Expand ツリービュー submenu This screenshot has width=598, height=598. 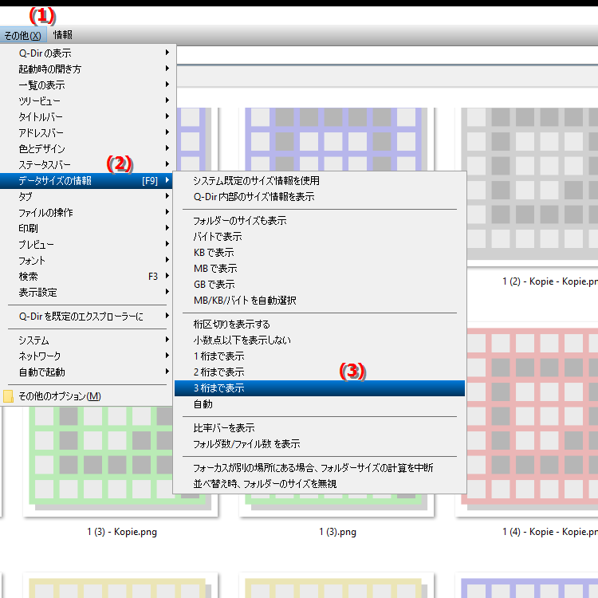88,101
